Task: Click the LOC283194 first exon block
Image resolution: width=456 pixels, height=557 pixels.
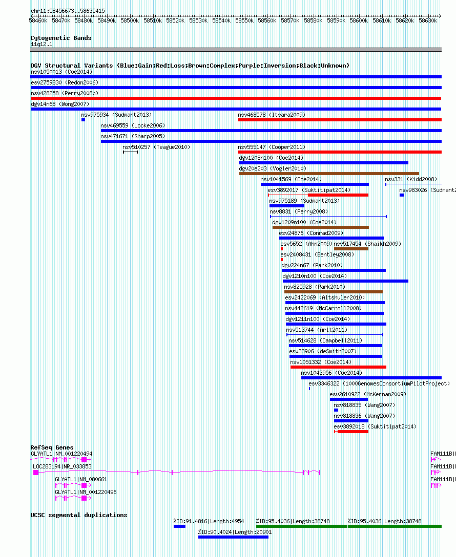Action: click(x=36, y=473)
